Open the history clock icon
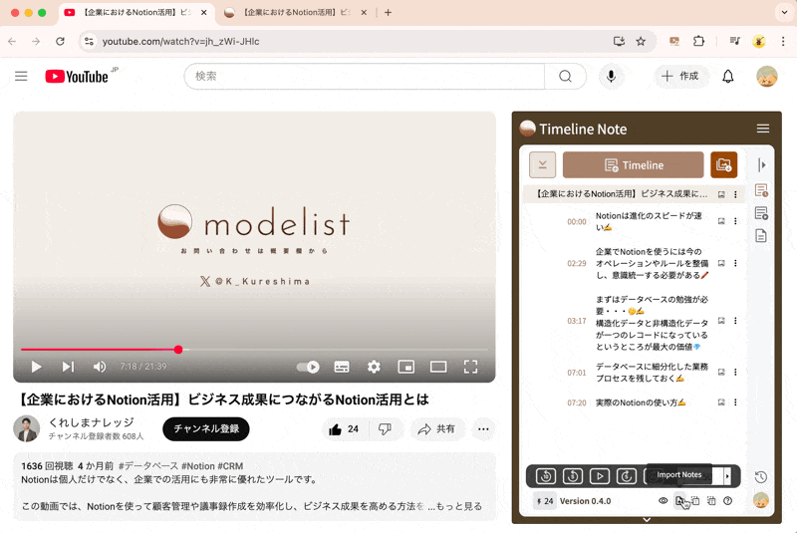This screenshot has height=533, width=797. click(761, 477)
